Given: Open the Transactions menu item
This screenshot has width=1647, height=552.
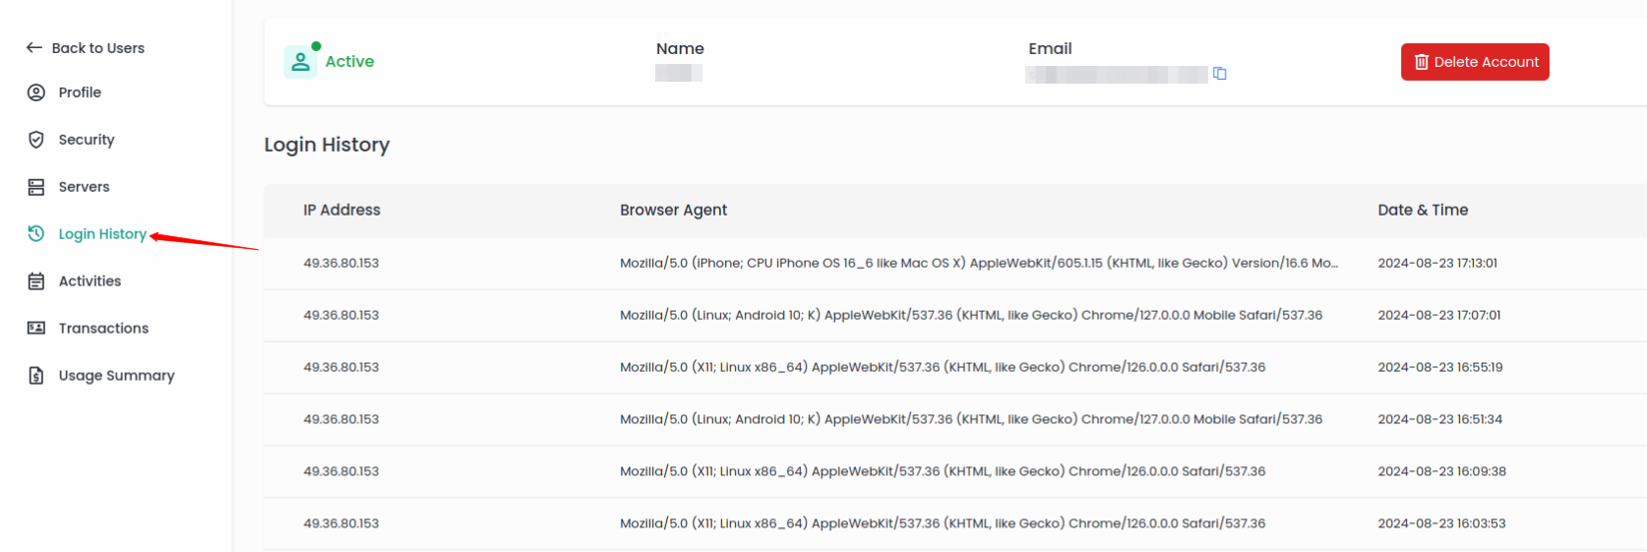Looking at the screenshot, I should 103,328.
